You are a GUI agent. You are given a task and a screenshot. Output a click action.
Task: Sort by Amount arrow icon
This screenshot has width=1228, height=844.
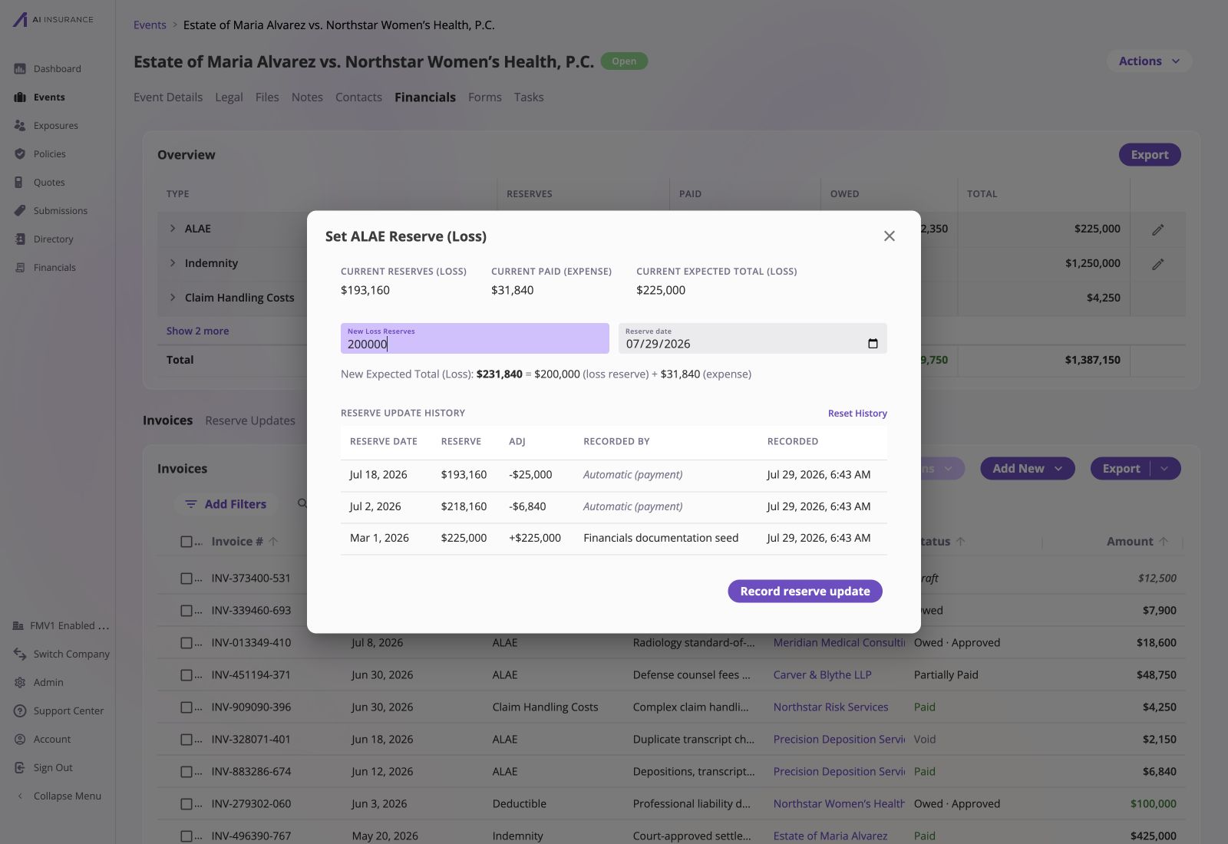[x=1164, y=542]
